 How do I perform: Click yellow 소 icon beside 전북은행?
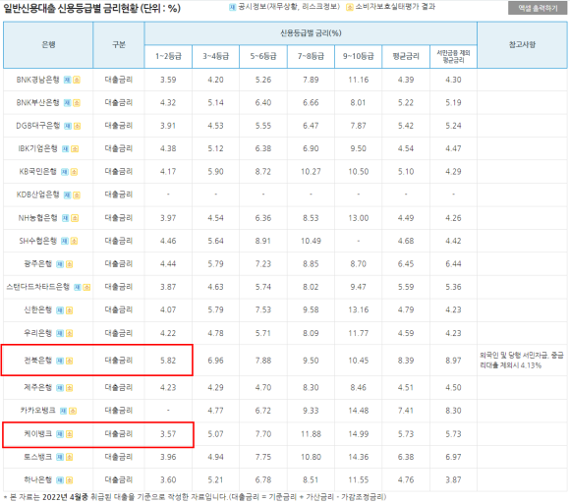(x=70, y=361)
